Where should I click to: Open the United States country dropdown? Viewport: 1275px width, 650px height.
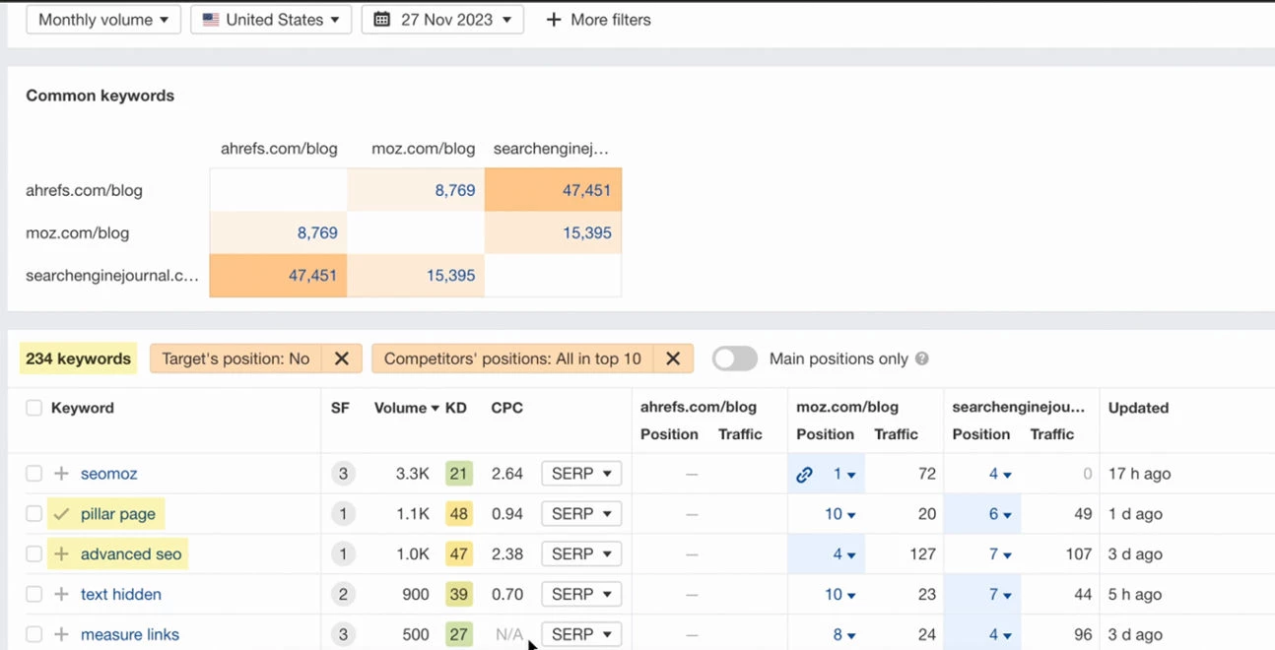[x=271, y=20]
